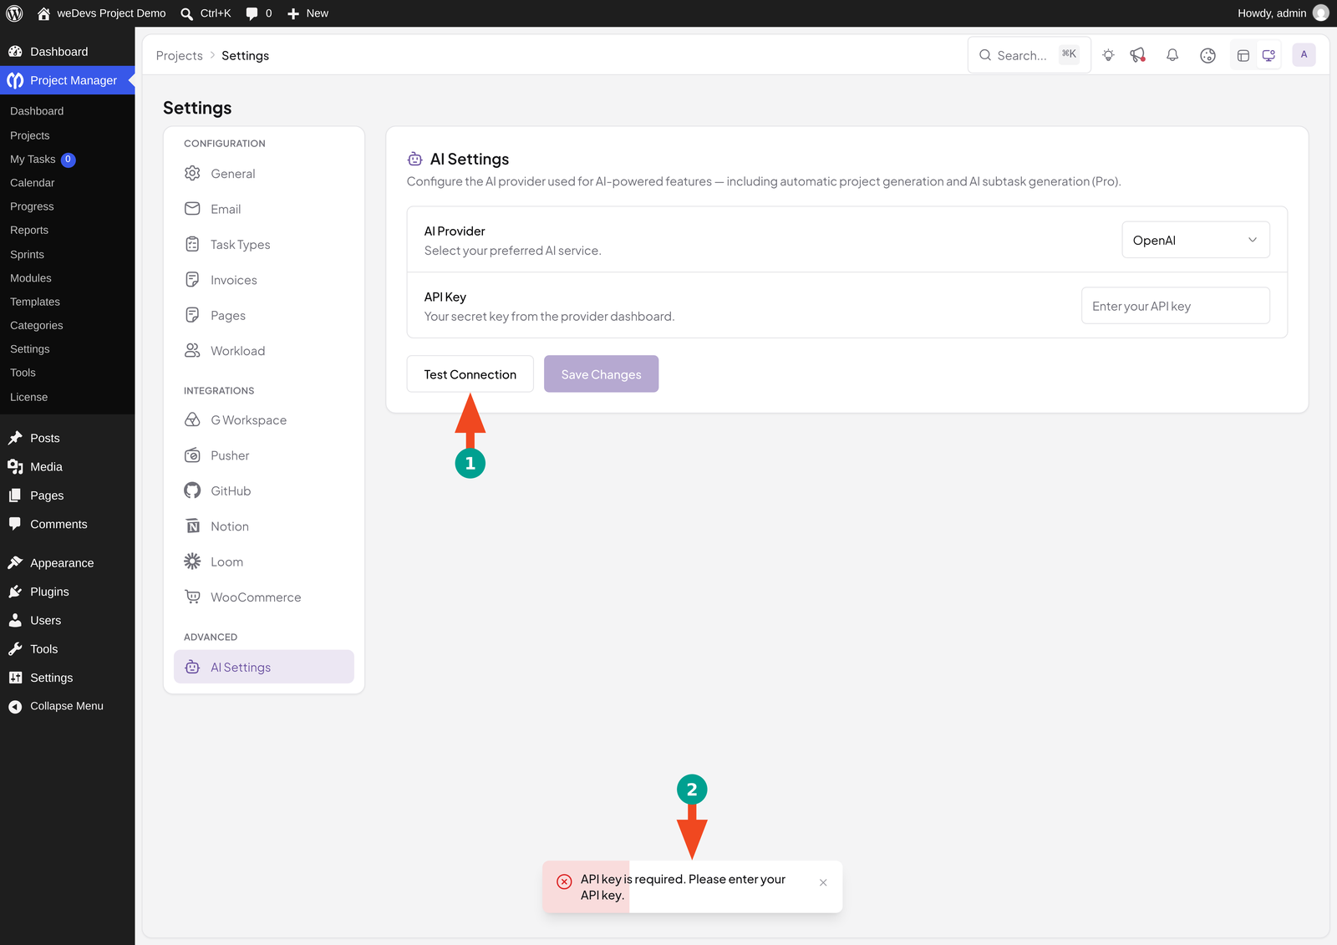Open Categories submenu
The width and height of the screenshot is (1337, 945).
point(37,325)
